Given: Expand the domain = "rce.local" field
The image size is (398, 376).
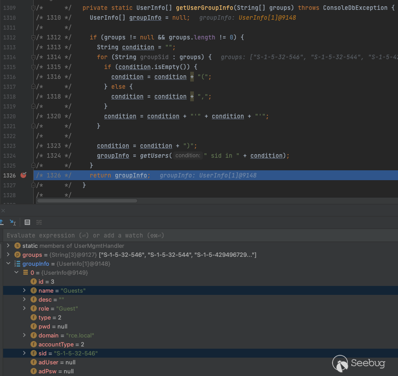Looking at the screenshot, I should [x=24, y=335].
